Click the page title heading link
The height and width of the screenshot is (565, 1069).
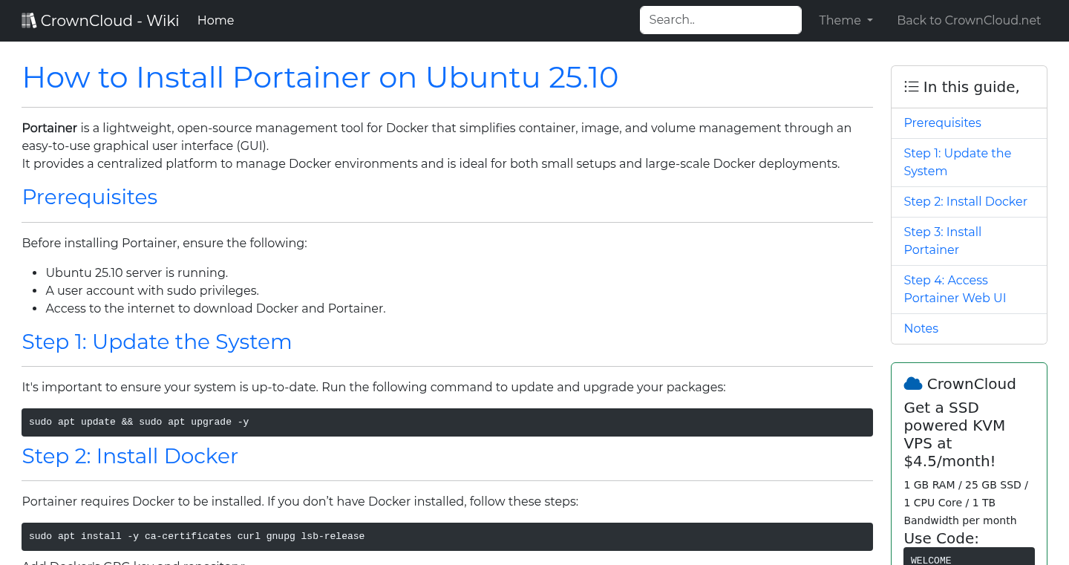point(320,77)
